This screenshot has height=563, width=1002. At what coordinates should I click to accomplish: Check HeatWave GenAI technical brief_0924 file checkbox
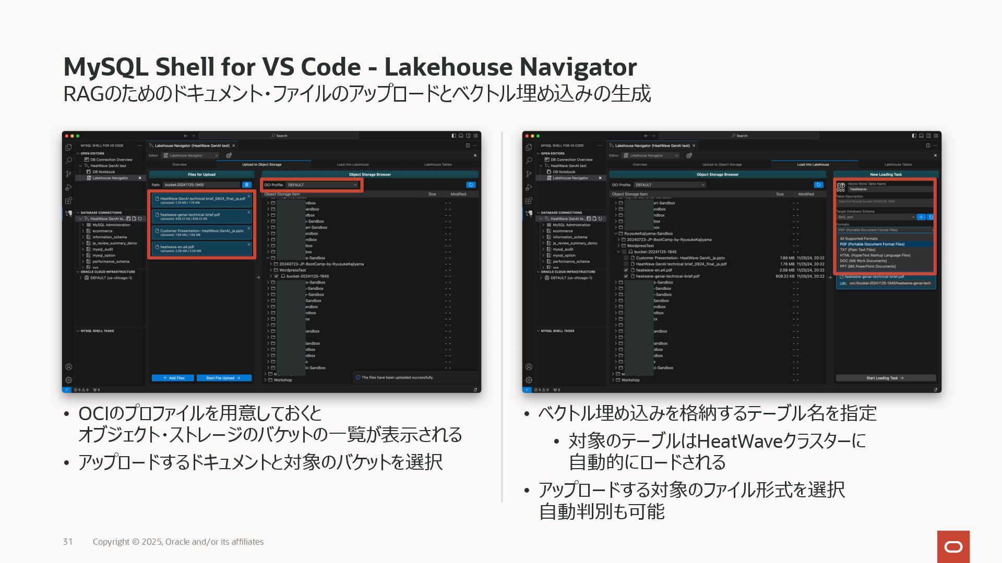626,264
